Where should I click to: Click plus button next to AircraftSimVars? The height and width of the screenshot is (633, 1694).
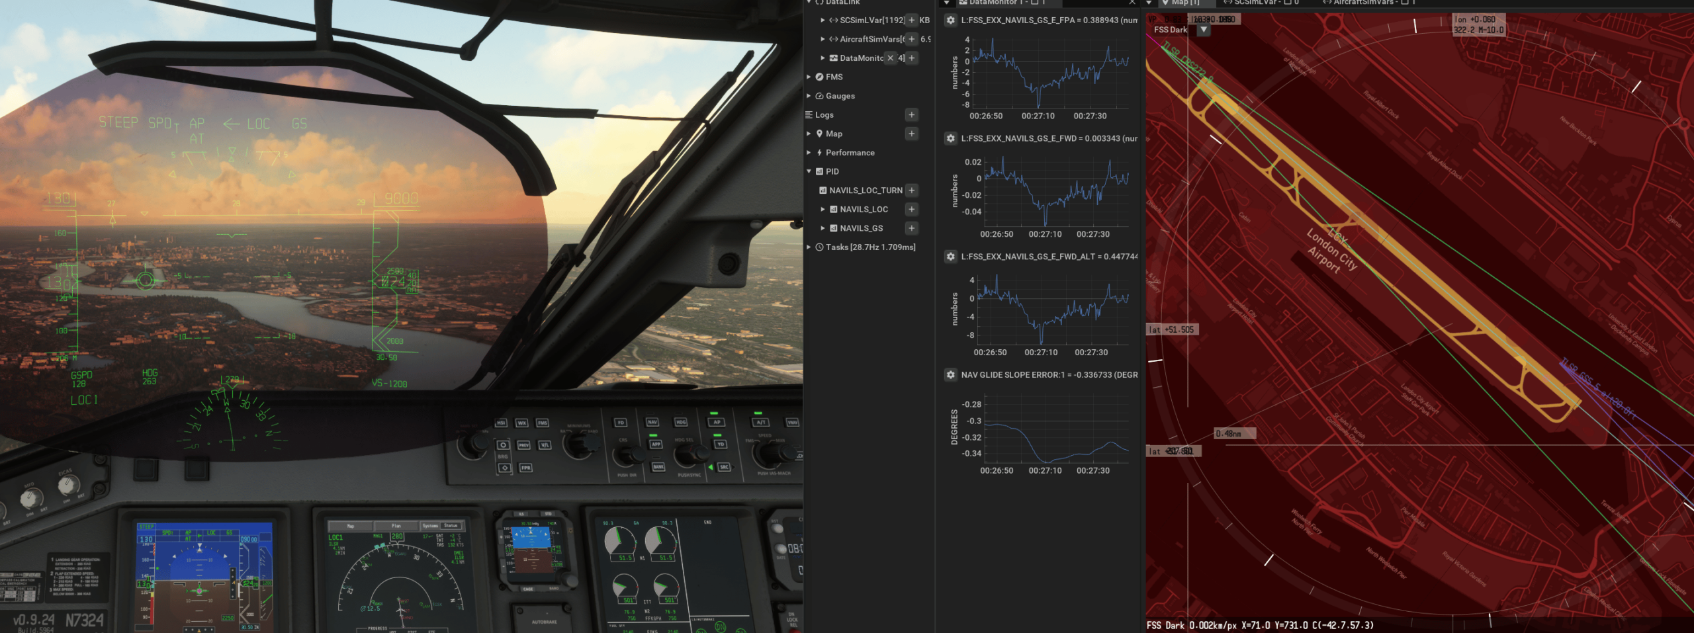(x=911, y=39)
